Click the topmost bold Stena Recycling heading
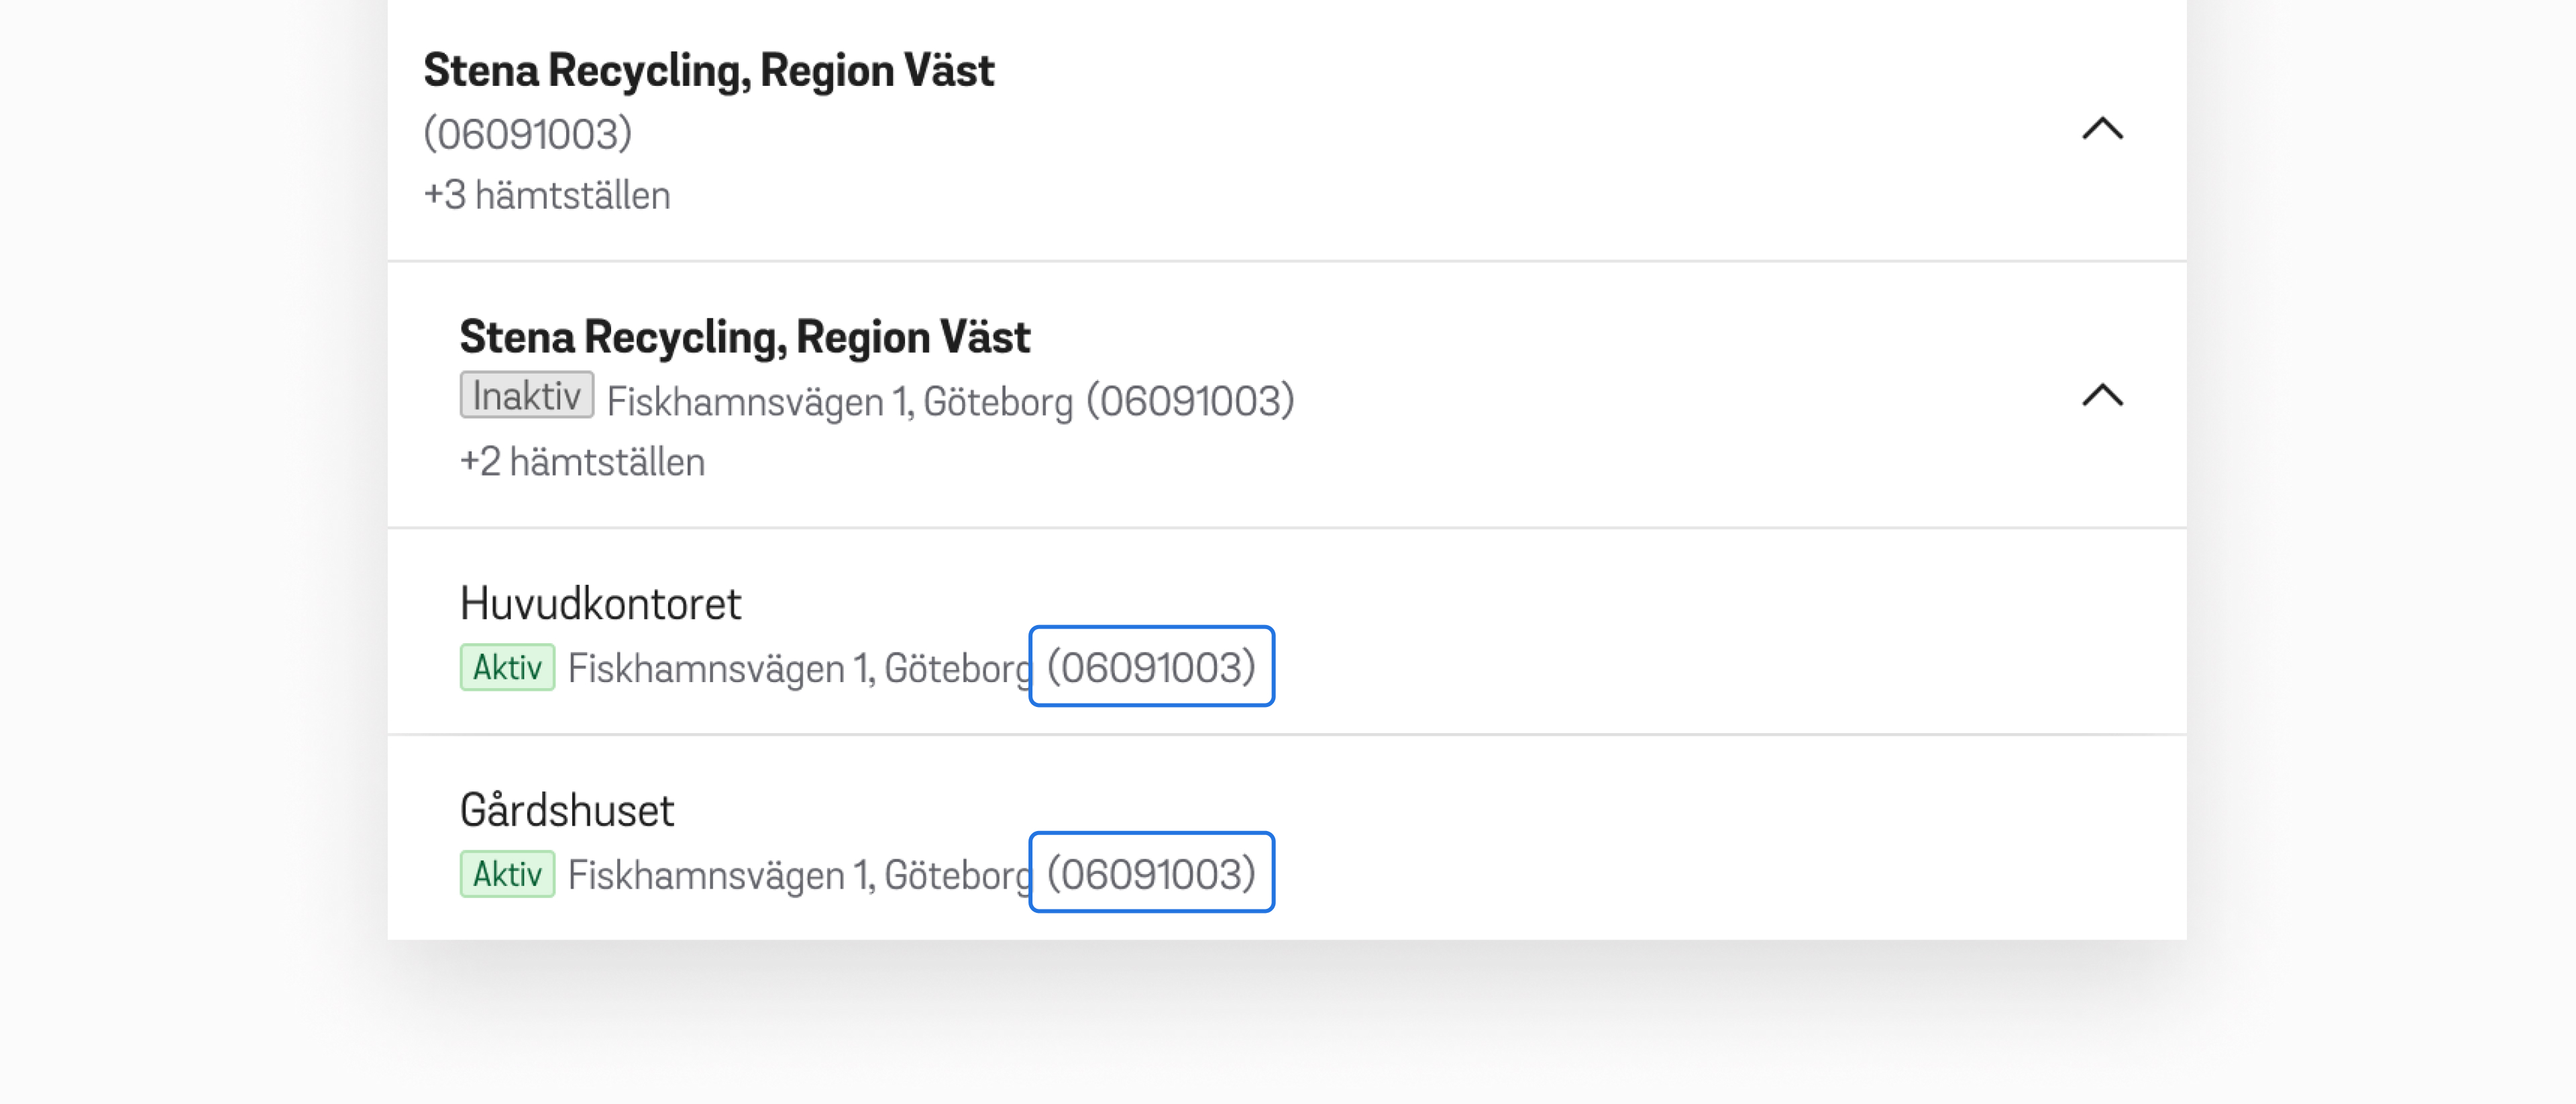This screenshot has width=2576, height=1104. coord(708,71)
